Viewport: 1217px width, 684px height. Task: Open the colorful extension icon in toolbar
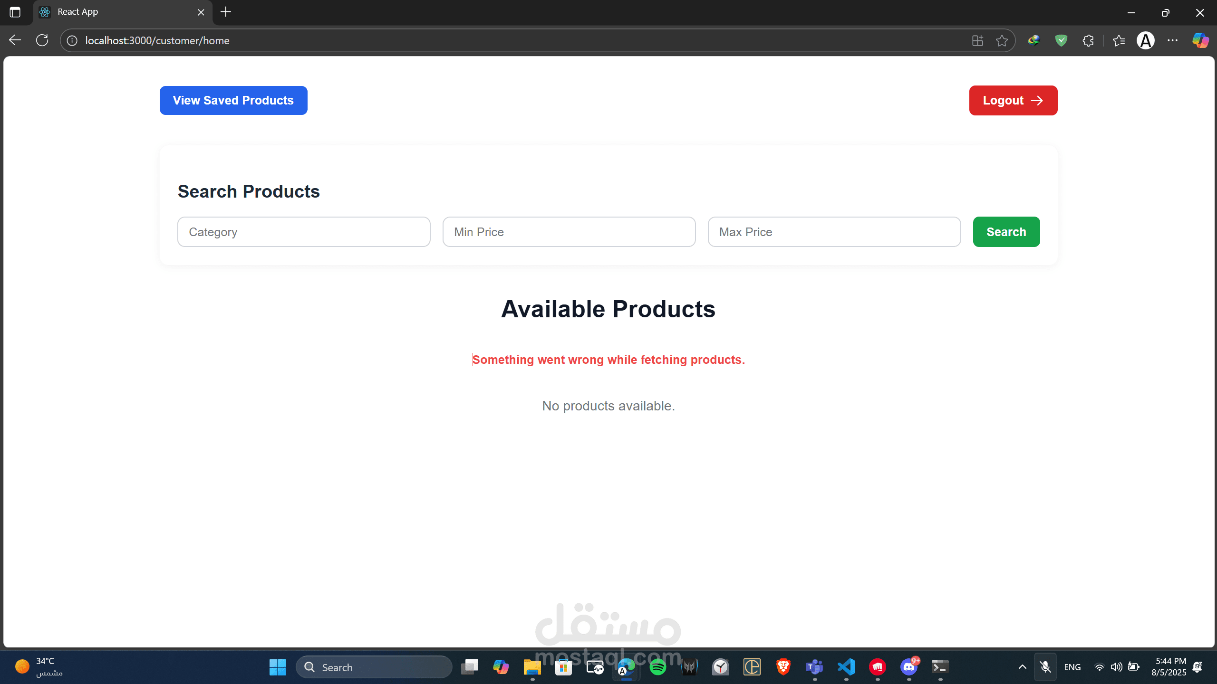tap(1033, 40)
